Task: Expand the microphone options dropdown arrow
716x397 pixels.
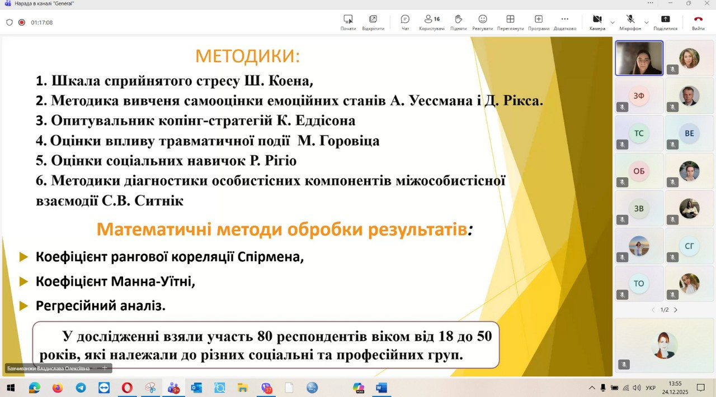Action: pos(647,22)
